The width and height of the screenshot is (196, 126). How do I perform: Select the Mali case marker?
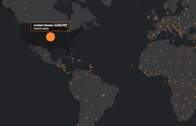pos(155,62)
